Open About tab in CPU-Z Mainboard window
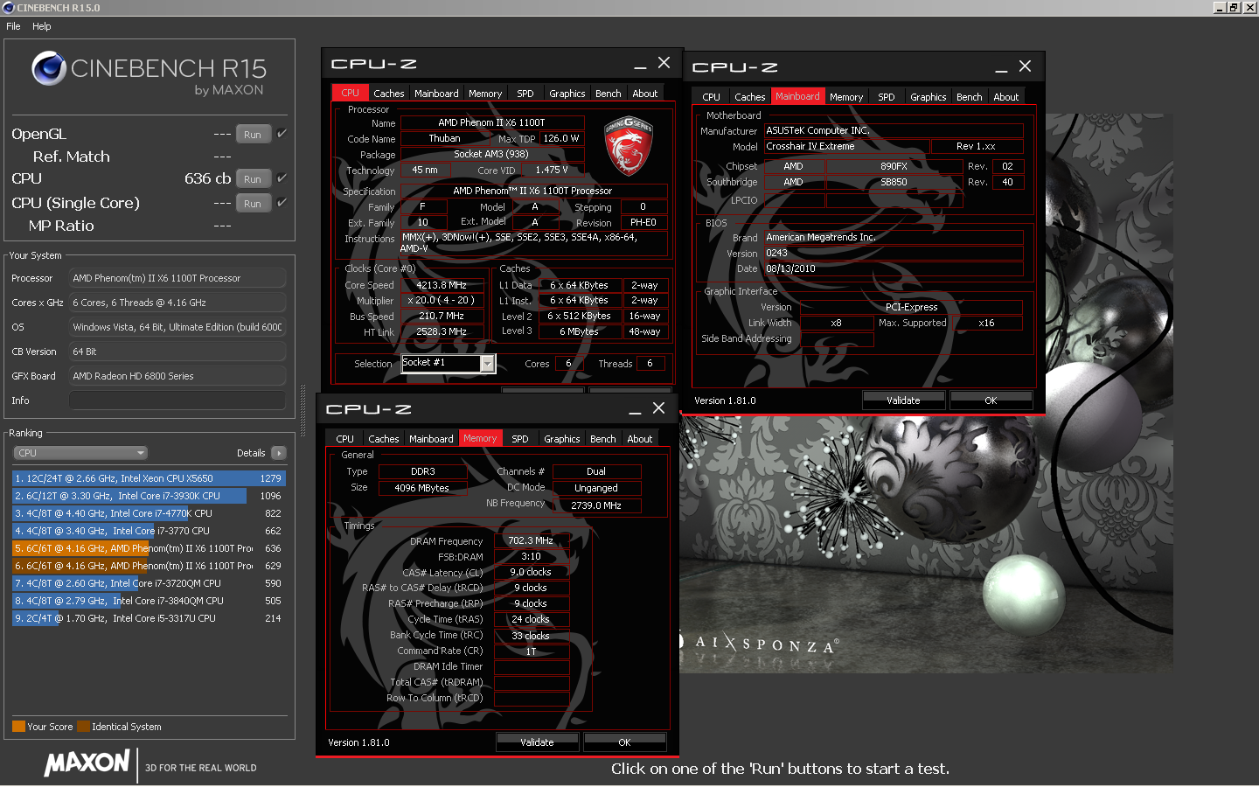Viewport: 1259px width, 787px height. (1006, 97)
